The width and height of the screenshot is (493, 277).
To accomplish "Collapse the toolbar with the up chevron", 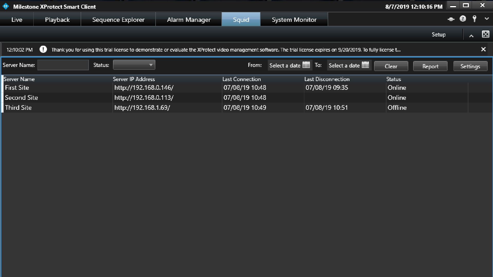I will click(471, 36).
